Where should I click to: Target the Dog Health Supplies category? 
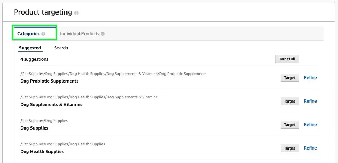290,148
